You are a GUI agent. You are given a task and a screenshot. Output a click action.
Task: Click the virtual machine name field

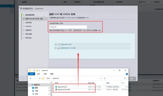point(68,27)
